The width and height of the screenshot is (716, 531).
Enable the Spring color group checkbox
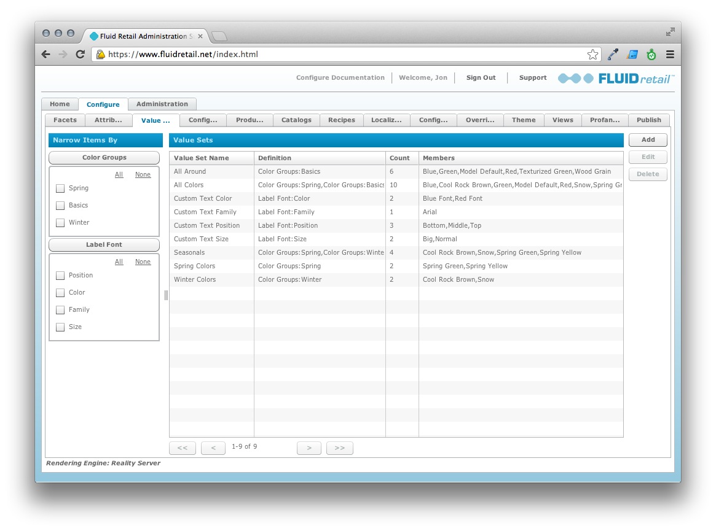point(60,188)
